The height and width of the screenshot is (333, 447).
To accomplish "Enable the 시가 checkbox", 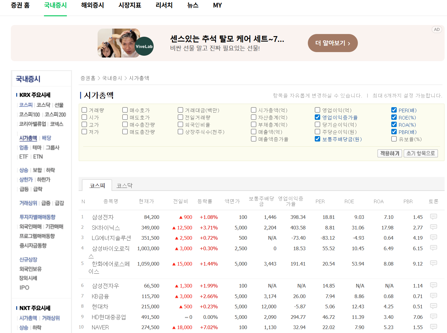I will (x=84, y=117).
